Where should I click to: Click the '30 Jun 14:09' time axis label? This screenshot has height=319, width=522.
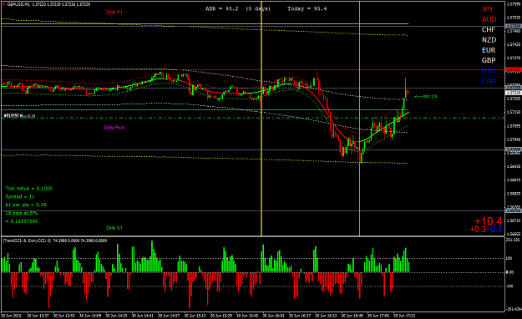pos(90,316)
